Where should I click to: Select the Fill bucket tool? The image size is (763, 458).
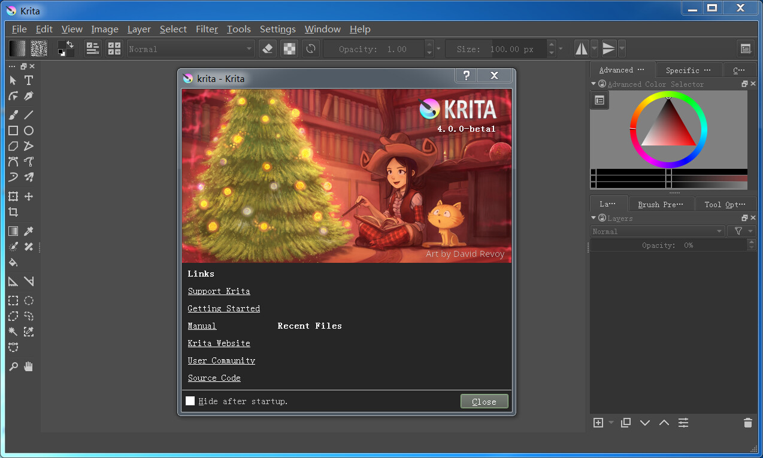13,262
